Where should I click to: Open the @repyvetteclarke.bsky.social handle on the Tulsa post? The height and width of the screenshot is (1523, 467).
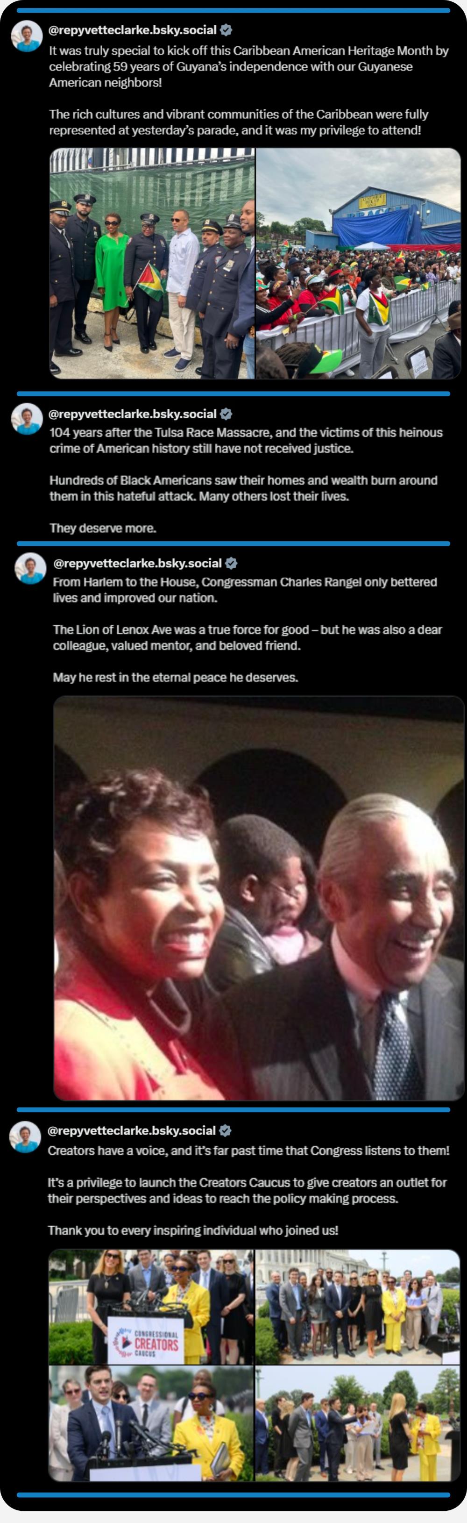tap(133, 414)
